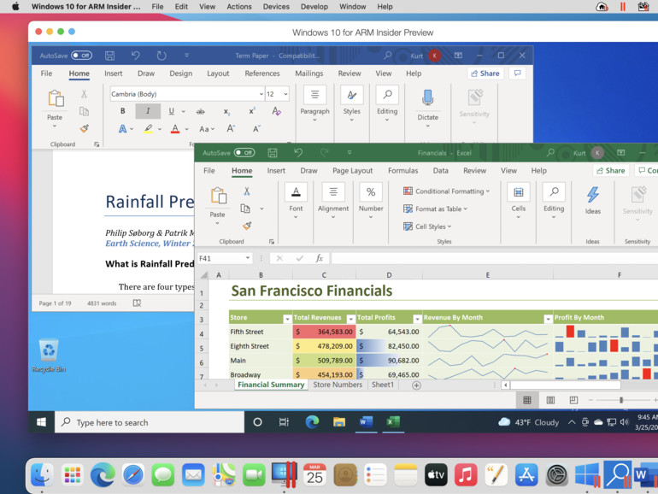Open File Explorer from Windows taskbar

[x=339, y=422]
